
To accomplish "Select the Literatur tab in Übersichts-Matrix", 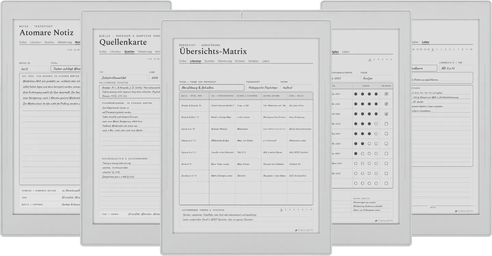I will pyautogui.click(x=196, y=61).
